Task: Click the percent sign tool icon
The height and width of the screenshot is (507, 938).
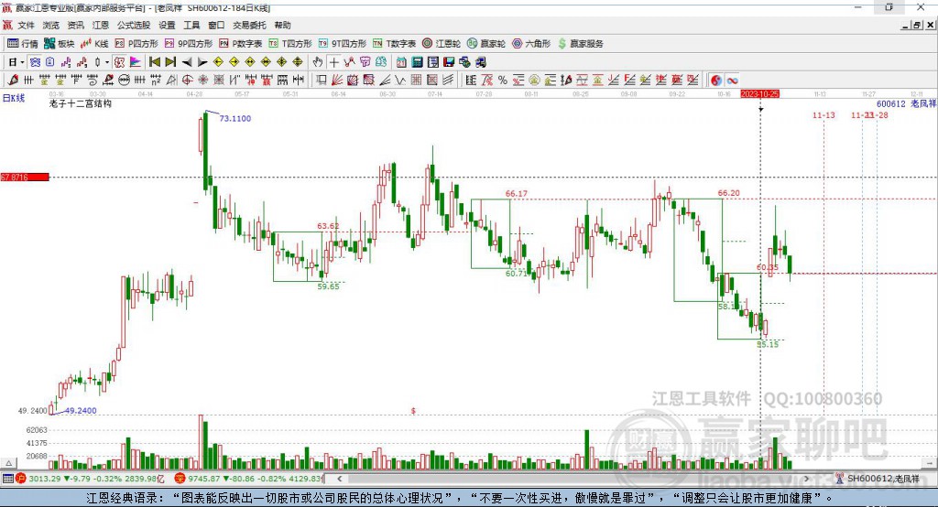Action: click(x=503, y=81)
